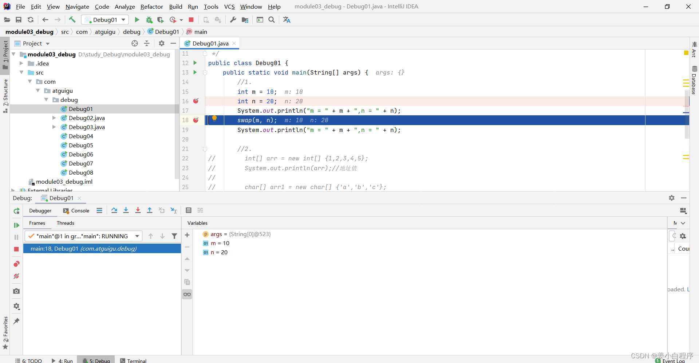Open the TODO tool window button
The width and height of the screenshot is (699, 363).
[28, 360]
